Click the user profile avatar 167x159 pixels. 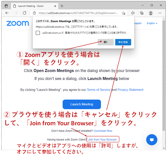click(x=151, y=13)
